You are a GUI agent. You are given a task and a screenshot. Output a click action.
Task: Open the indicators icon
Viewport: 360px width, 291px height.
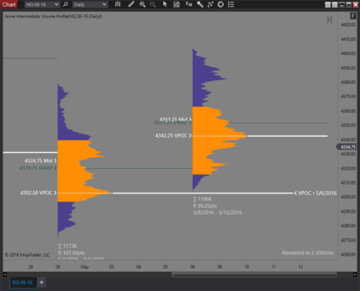click(200, 4)
